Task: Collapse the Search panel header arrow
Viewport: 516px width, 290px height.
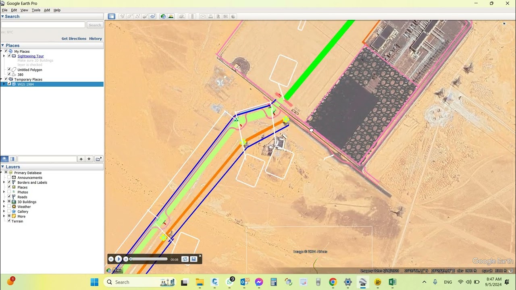Action: point(2,17)
